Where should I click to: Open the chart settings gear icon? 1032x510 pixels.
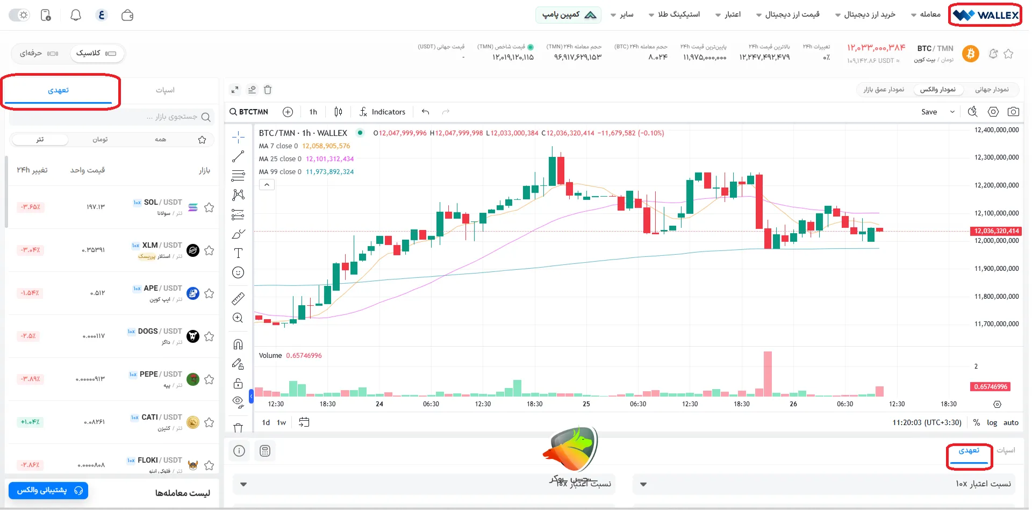(x=993, y=111)
